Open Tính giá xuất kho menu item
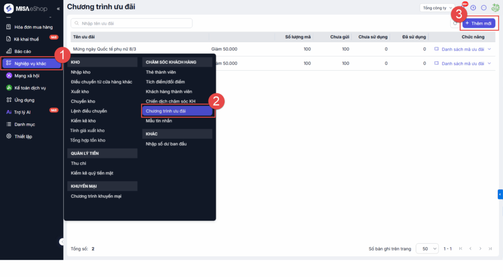The image size is (503, 277). pos(87,130)
